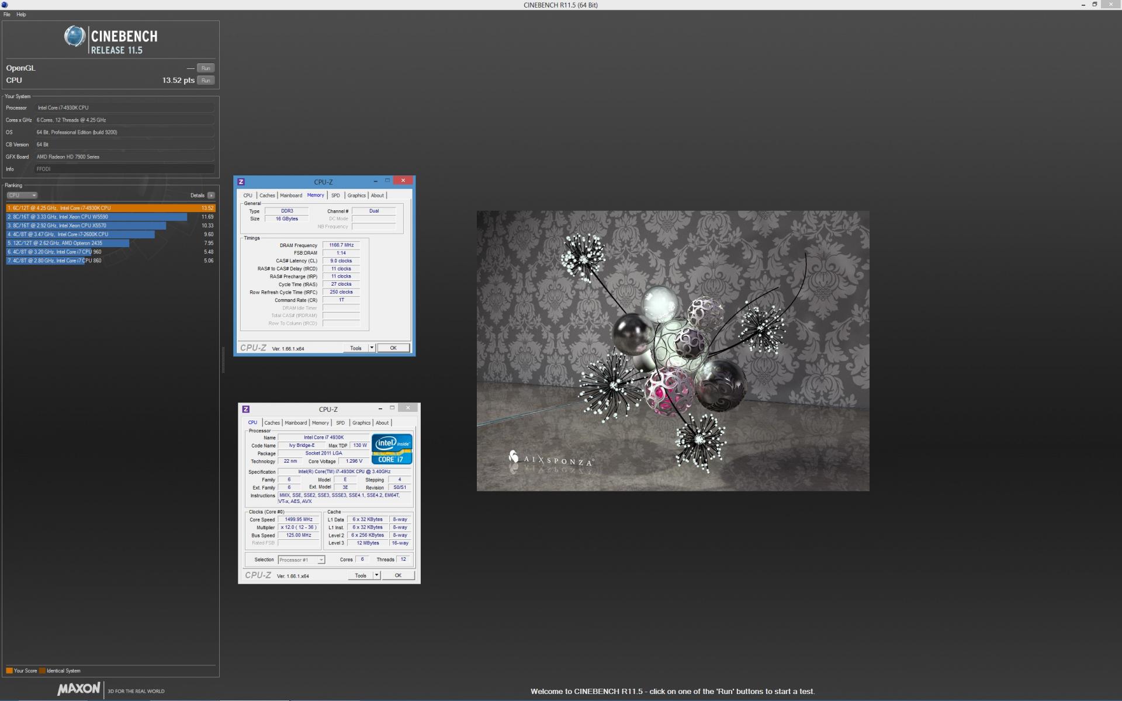
Task: Click the Core Speed value 1499.95 MHz
Action: 299,519
